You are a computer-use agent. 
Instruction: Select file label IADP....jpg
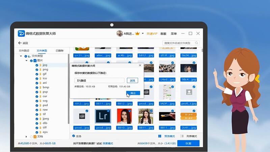click(167, 104)
